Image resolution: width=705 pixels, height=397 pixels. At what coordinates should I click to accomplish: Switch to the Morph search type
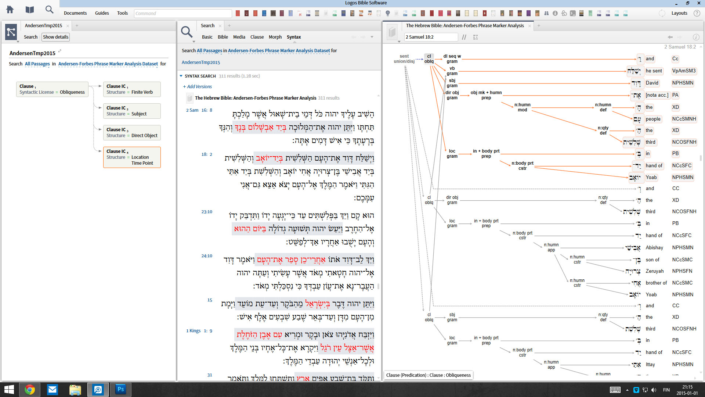tap(275, 37)
